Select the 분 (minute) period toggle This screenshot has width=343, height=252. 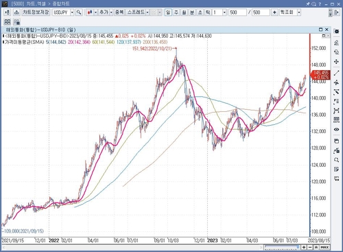pyautogui.click(x=192, y=12)
